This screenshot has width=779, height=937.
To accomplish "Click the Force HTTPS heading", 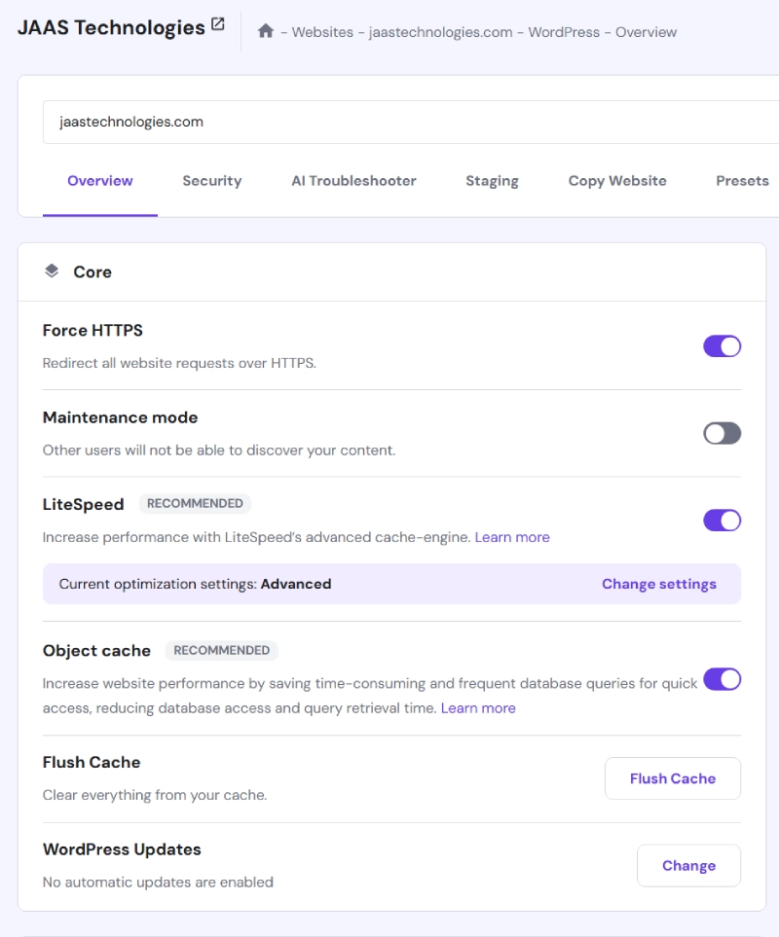I will pyautogui.click(x=93, y=331).
